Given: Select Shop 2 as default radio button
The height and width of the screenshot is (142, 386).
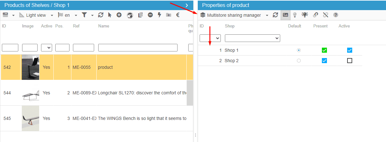Looking at the screenshot, I should point(299,61).
